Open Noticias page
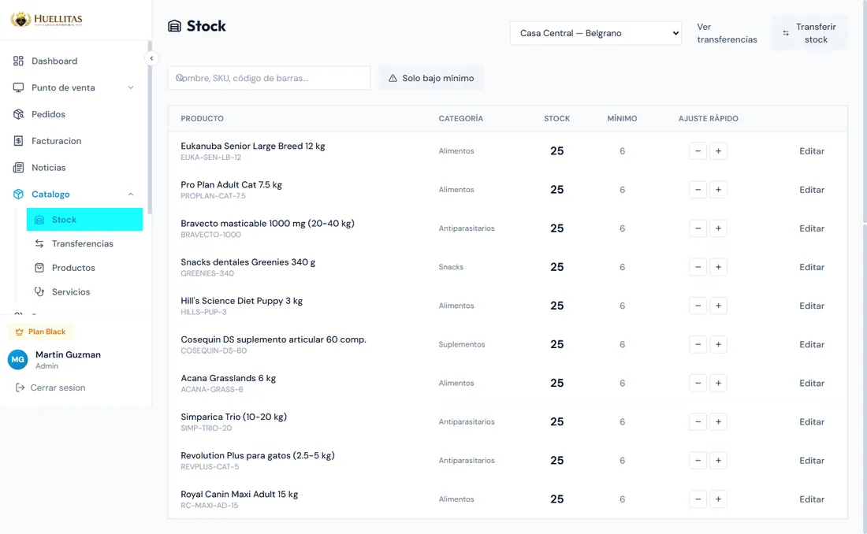This screenshot has height=534, width=867. point(48,168)
